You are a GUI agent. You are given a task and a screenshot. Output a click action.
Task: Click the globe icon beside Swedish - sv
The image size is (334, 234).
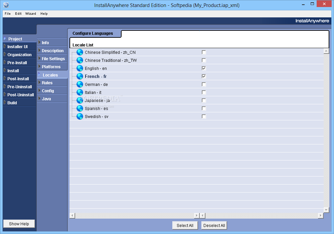(80, 116)
